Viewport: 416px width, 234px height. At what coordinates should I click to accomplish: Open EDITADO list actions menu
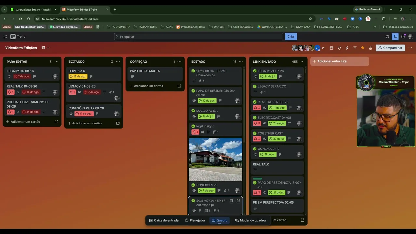point(241,62)
